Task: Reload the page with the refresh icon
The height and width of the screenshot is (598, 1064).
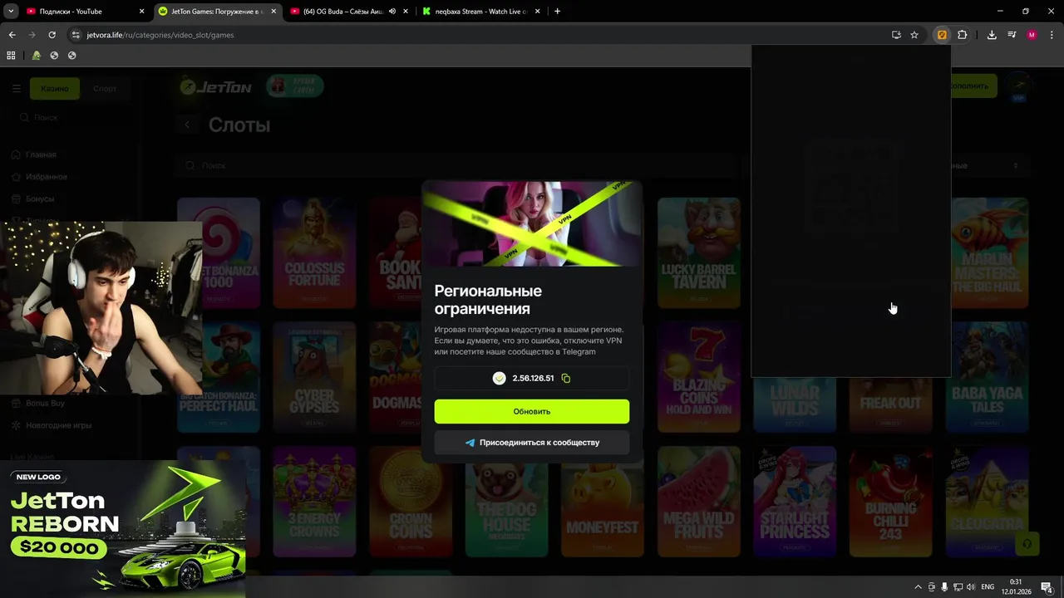Action: [x=52, y=35]
